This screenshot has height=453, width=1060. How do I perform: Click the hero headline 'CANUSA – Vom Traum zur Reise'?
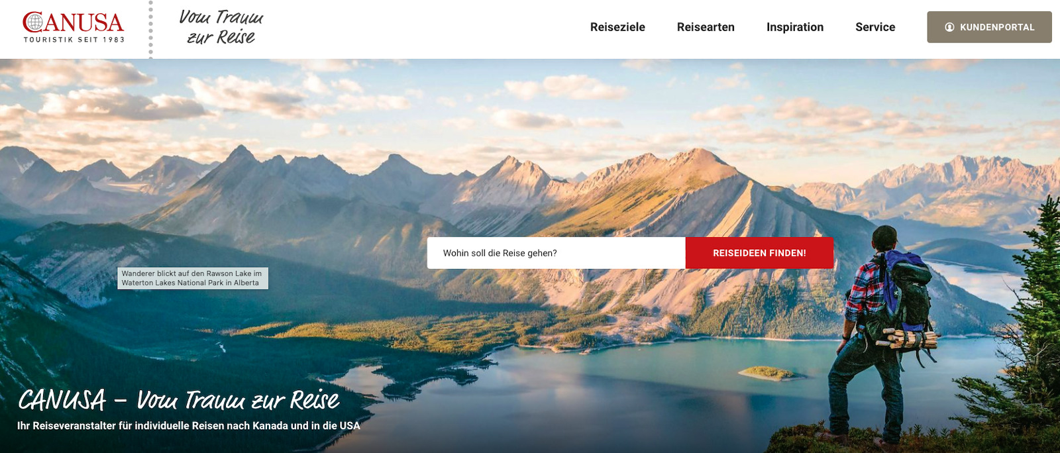pos(179,400)
